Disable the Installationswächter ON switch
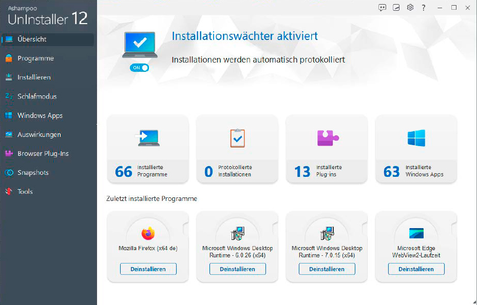 [x=139, y=67]
